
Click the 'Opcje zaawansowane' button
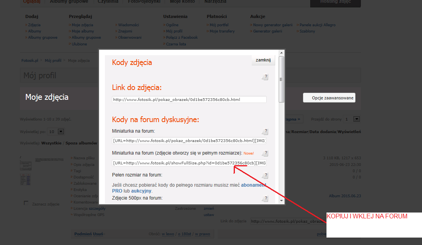click(329, 98)
